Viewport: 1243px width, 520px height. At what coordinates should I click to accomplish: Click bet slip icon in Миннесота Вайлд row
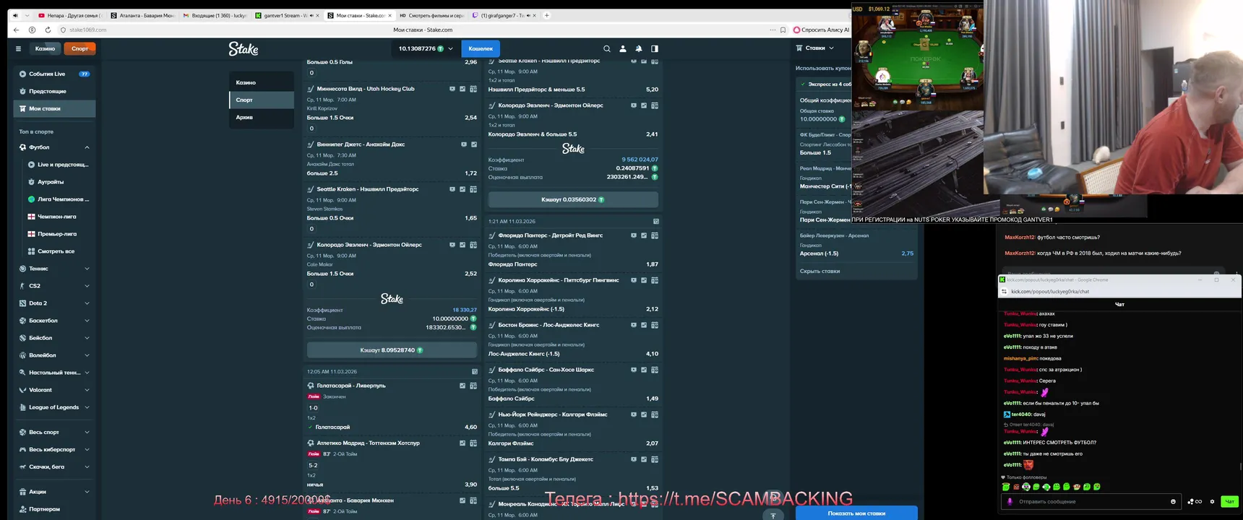(x=473, y=89)
